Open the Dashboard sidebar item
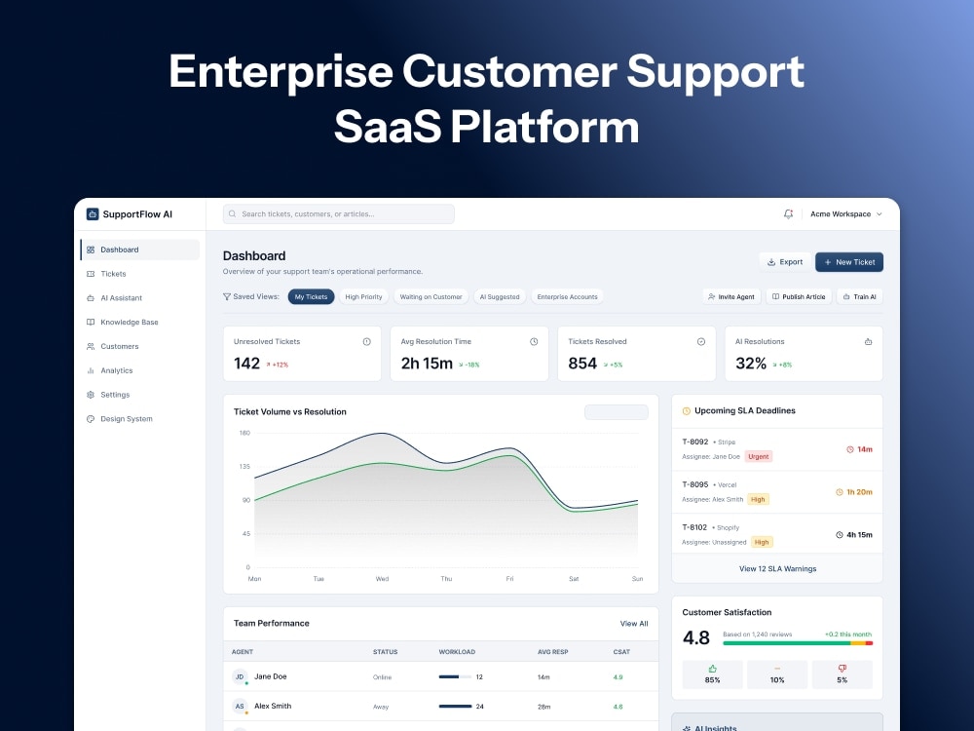 coord(140,250)
